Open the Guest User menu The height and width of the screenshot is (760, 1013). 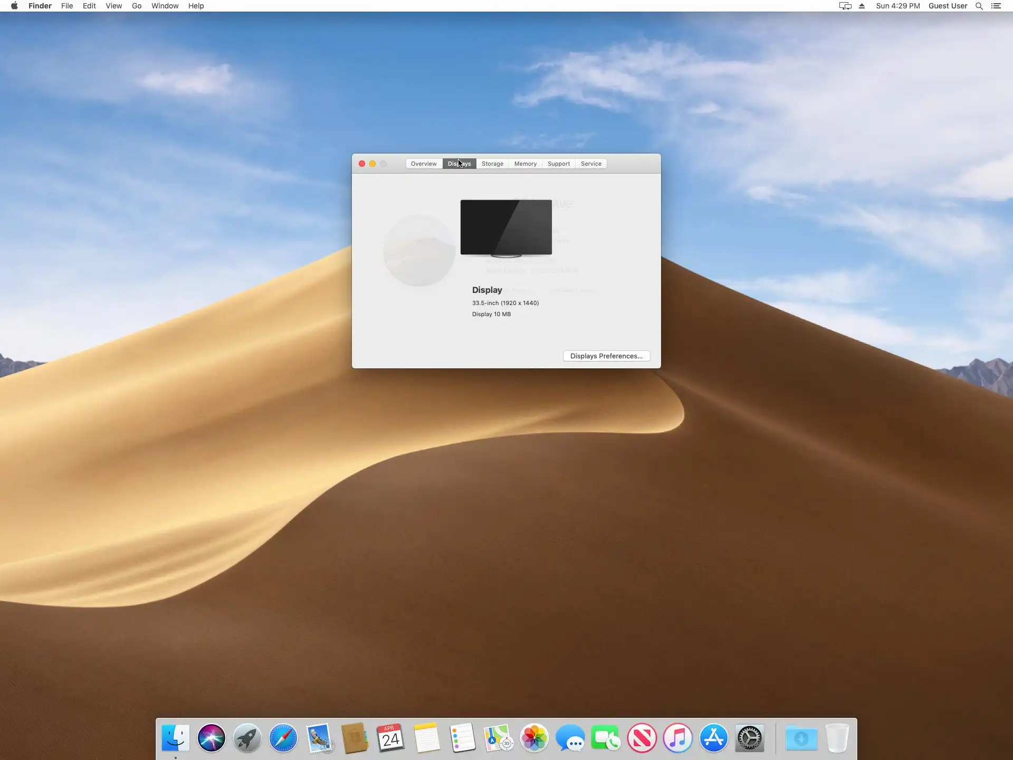(948, 6)
